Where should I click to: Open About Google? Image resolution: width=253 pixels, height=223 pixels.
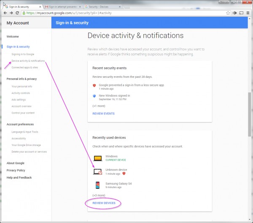click(x=16, y=163)
